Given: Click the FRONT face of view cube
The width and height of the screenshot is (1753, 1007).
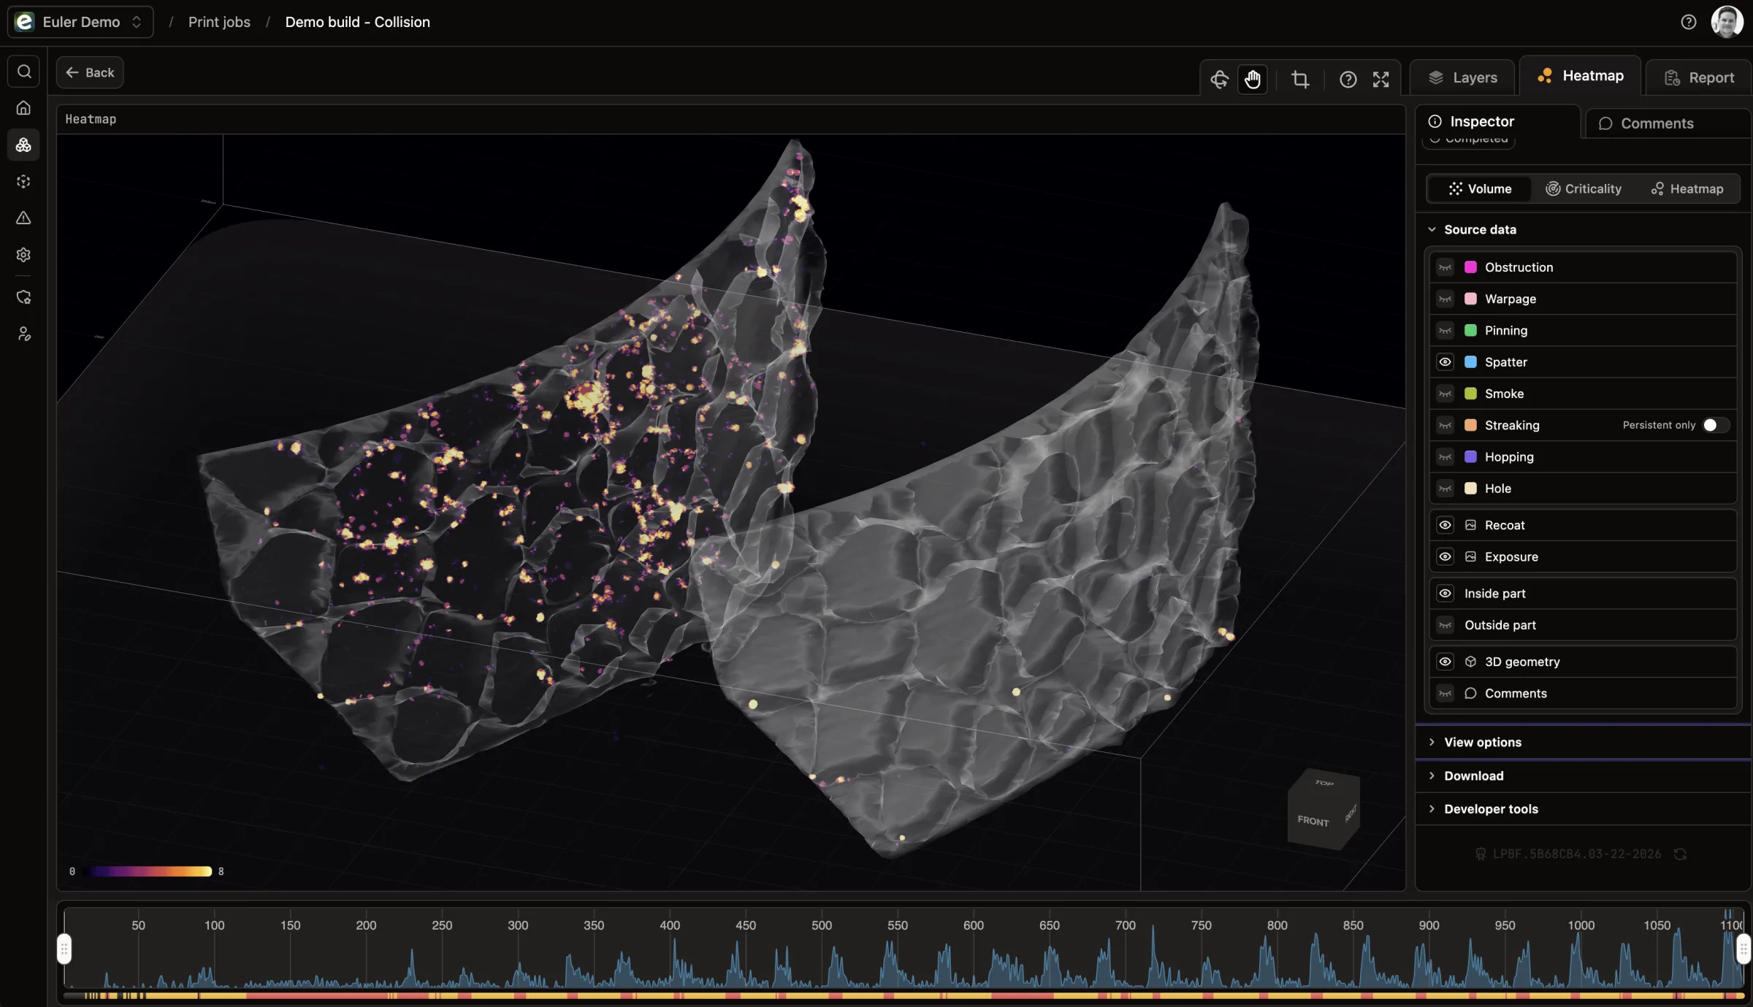Looking at the screenshot, I should click(x=1313, y=821).
